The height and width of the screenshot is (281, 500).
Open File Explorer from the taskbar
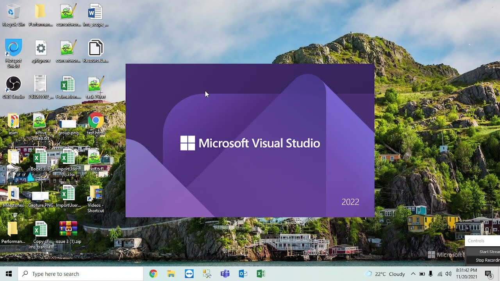pyautogui.click(x=171, y=274)
